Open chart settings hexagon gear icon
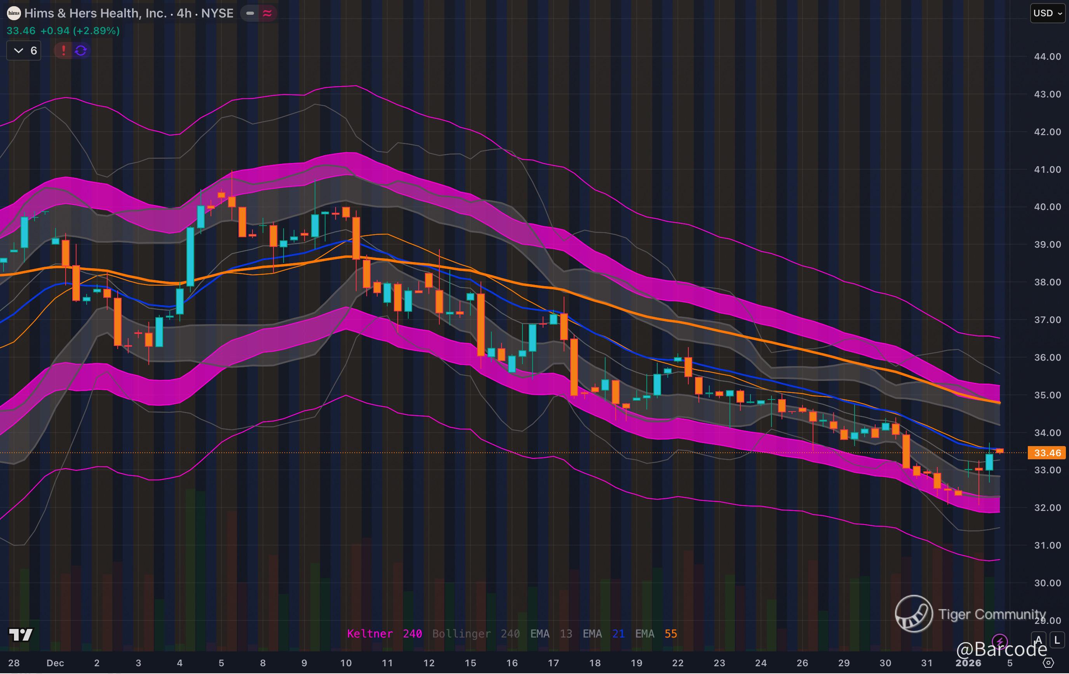 1048,663
